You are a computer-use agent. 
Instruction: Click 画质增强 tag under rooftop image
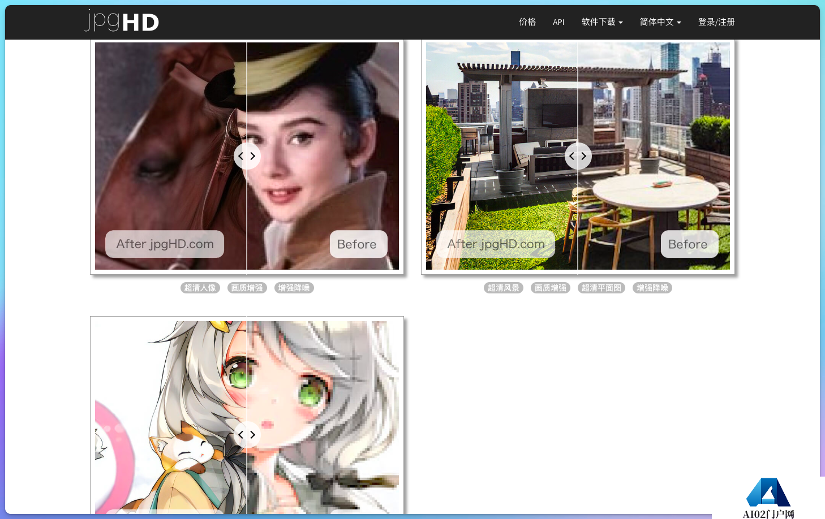(x=551, y=288)
